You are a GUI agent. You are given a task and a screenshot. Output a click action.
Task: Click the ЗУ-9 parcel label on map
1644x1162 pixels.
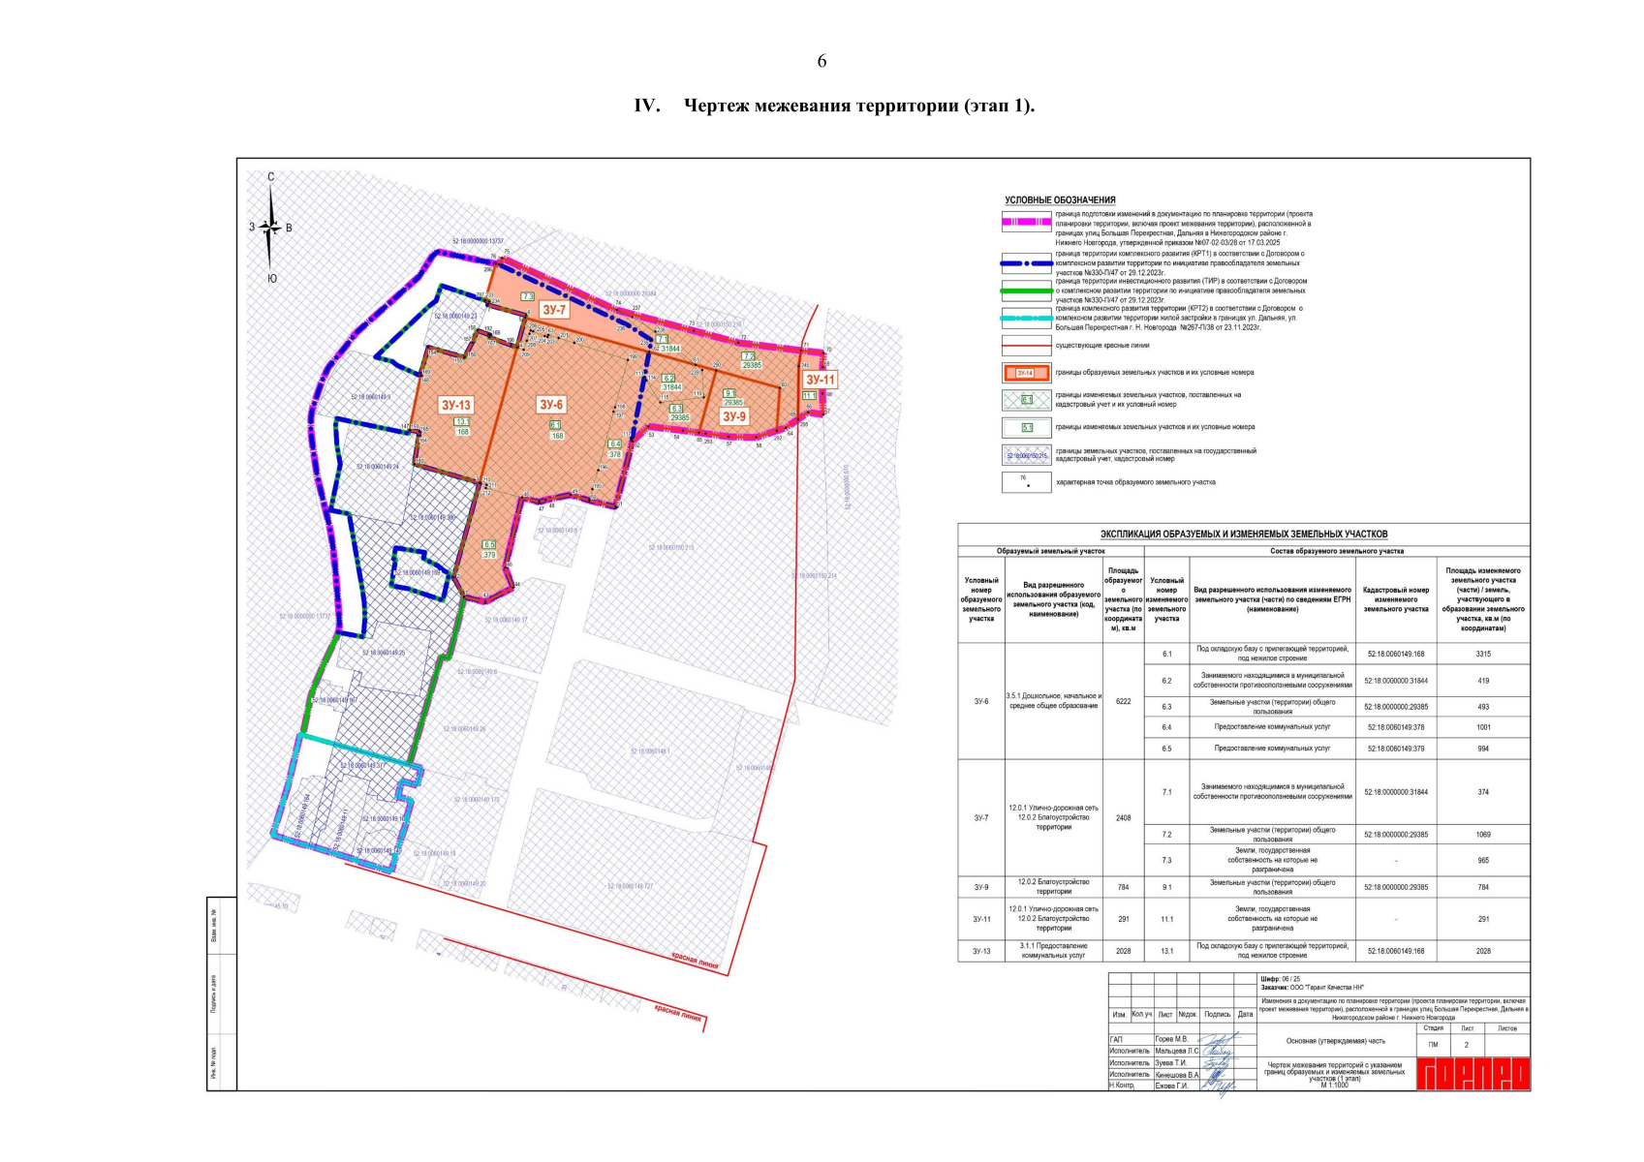(x=734, y=416)
